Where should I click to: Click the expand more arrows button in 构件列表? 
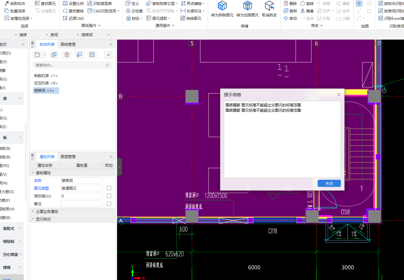[x=108, y=55]
